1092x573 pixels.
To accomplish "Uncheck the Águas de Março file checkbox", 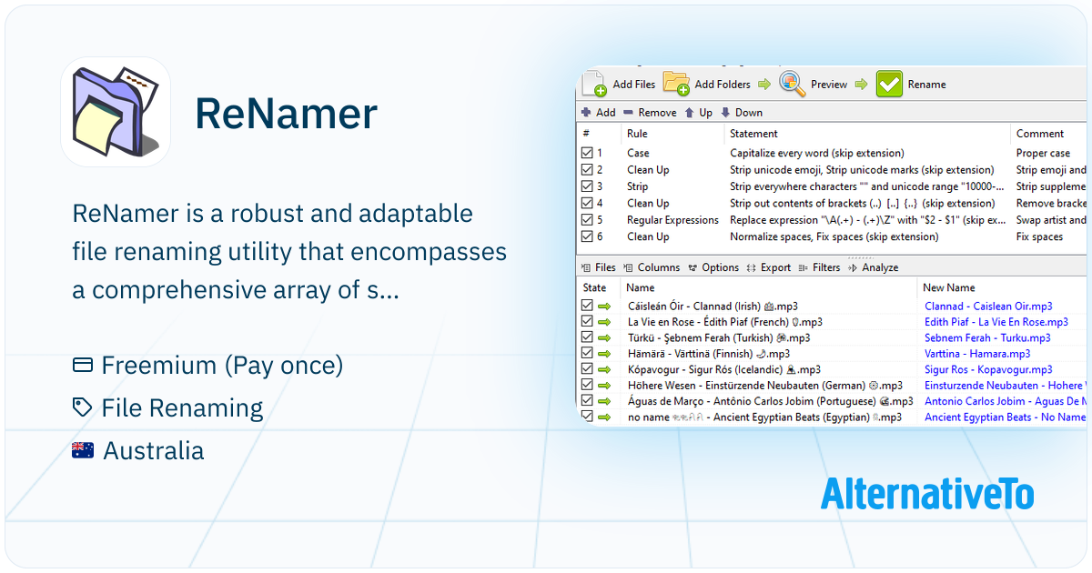I will 587,401.
